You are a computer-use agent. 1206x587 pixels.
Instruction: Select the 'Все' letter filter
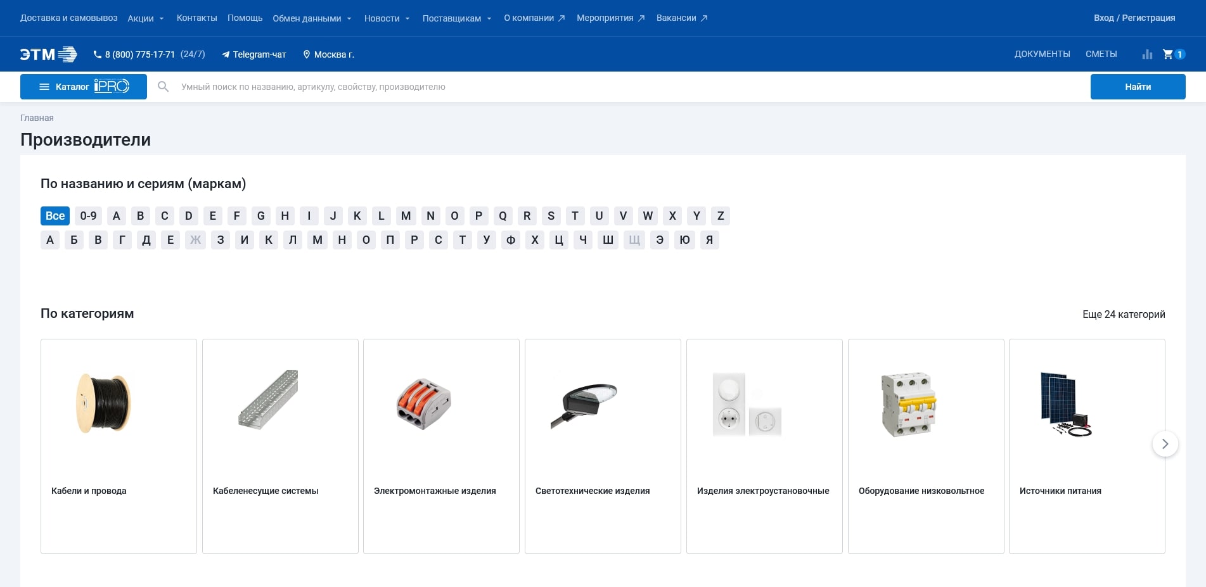[x=55, y=216]
